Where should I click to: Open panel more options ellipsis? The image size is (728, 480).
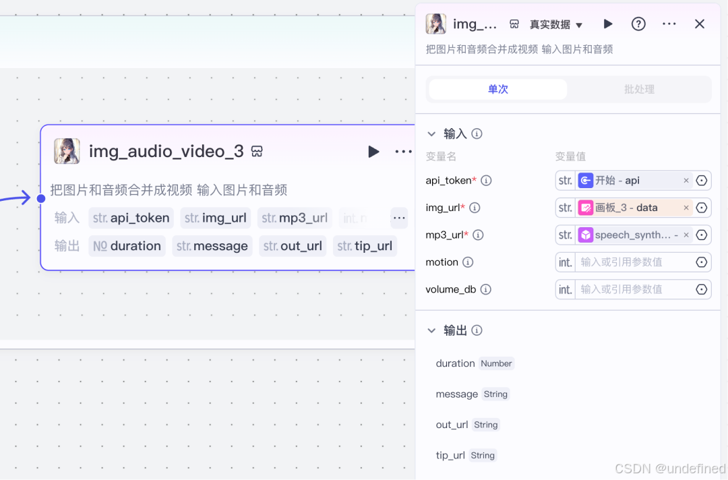coord(669,24)
